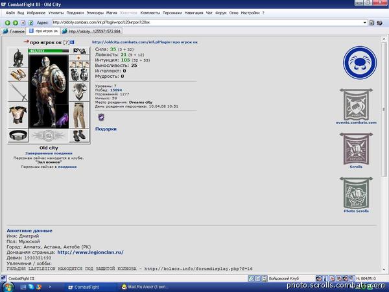Viewport: 389px width, 292px height.
Task: Click the purple pet on the character portrait
Action: [62, 120]
